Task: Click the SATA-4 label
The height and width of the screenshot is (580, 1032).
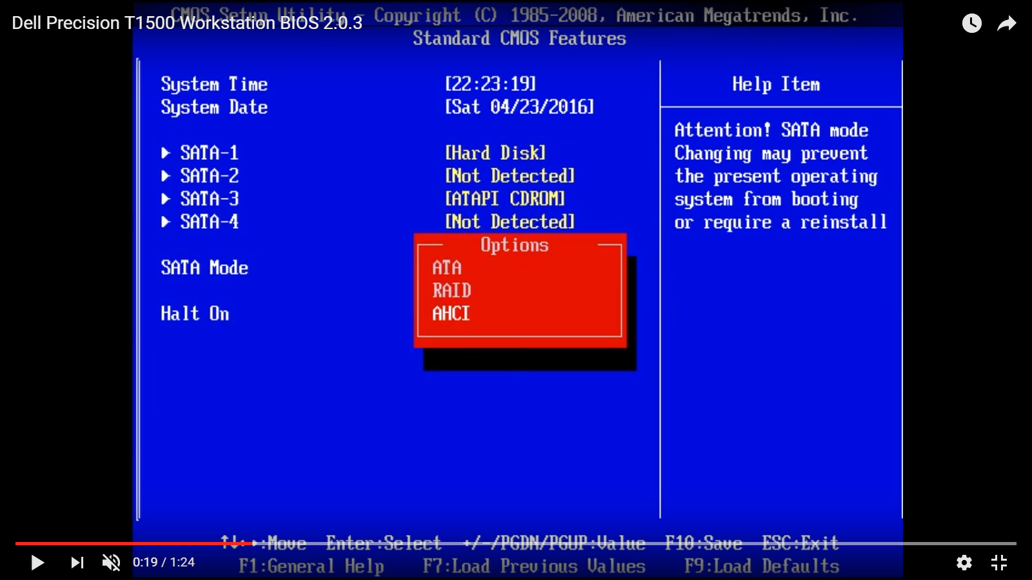Action: coord(210,222)
